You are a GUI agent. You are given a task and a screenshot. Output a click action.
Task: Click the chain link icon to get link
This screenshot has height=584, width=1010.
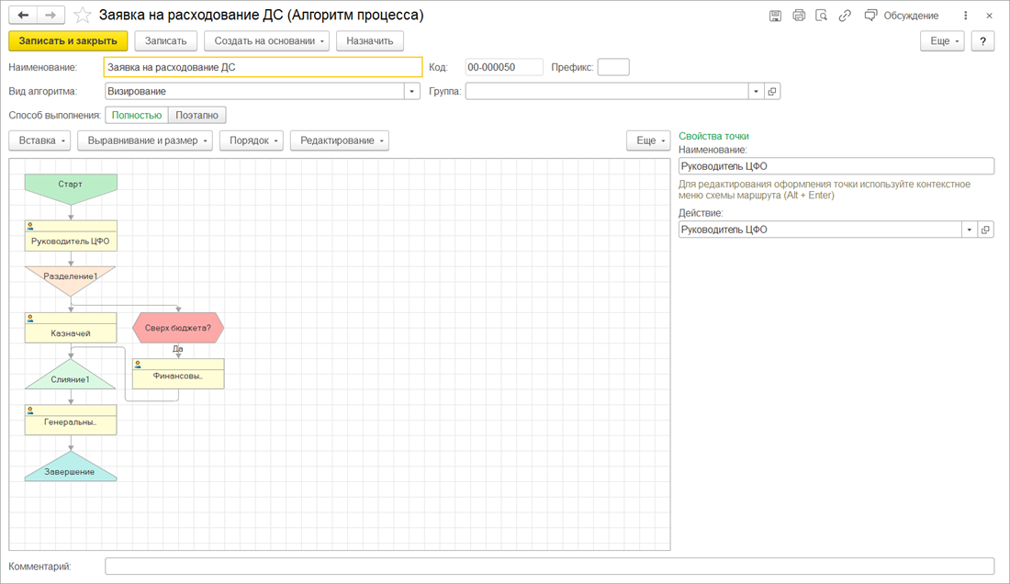pos(845,16)
